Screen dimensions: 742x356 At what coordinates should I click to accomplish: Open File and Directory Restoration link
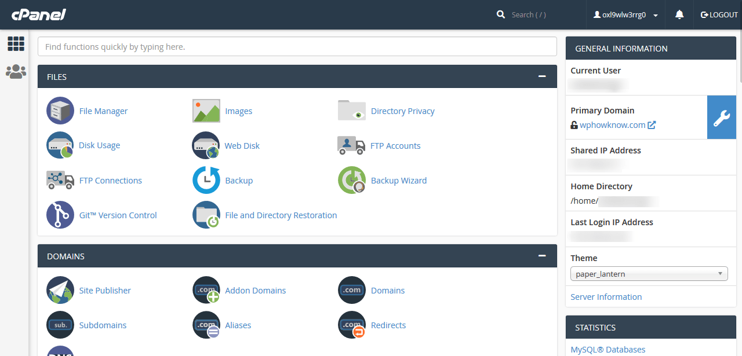tap(281, 215)
